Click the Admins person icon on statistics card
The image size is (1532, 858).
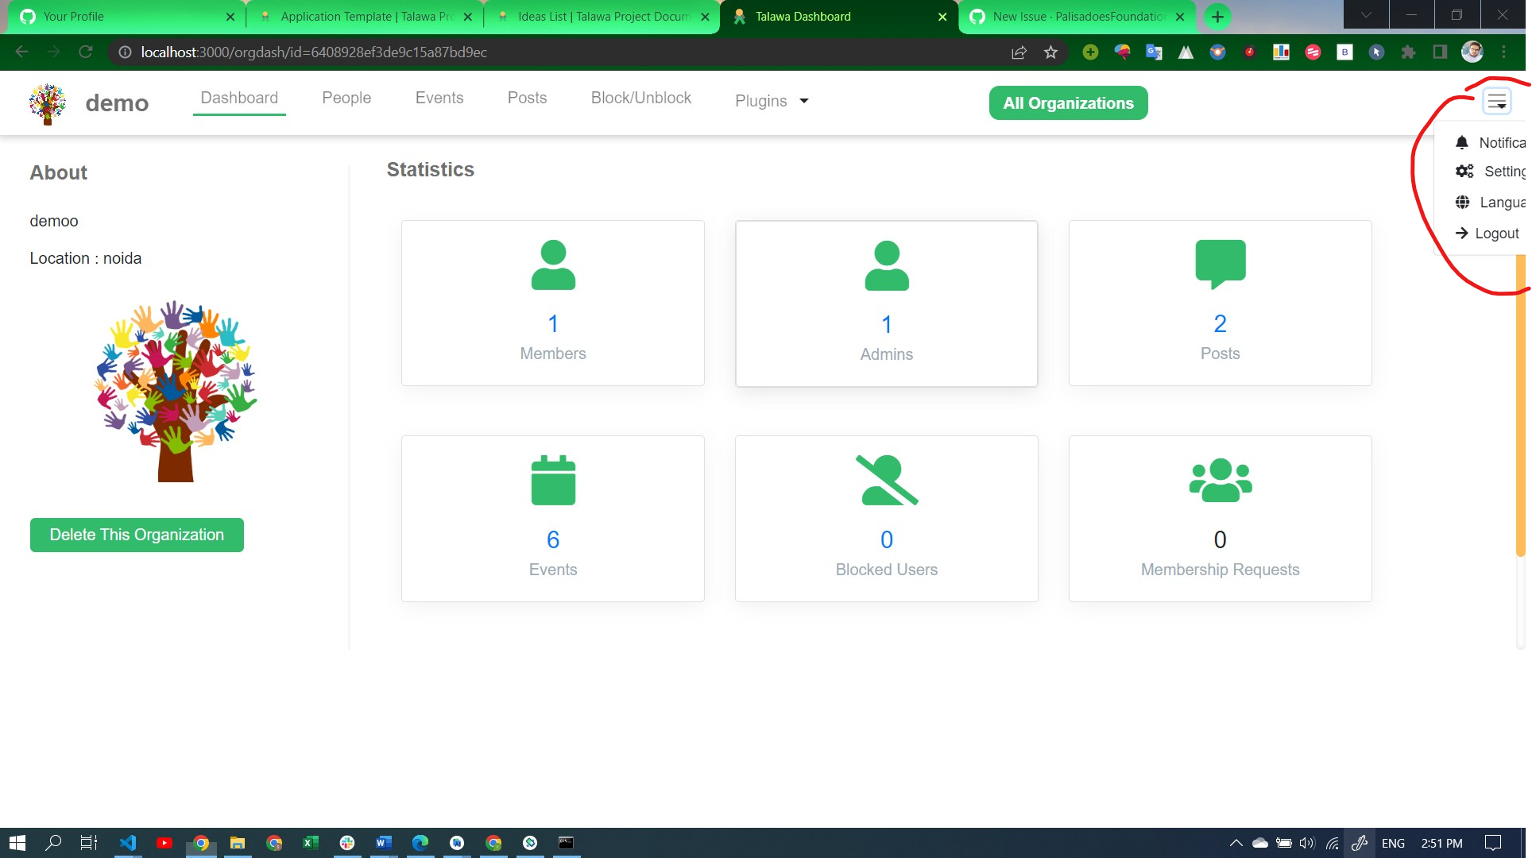pyautogui.click(x=886, y=265)
